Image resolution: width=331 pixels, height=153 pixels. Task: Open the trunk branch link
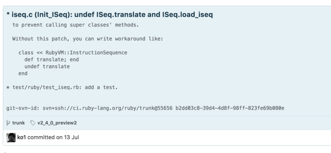(18, 123)
